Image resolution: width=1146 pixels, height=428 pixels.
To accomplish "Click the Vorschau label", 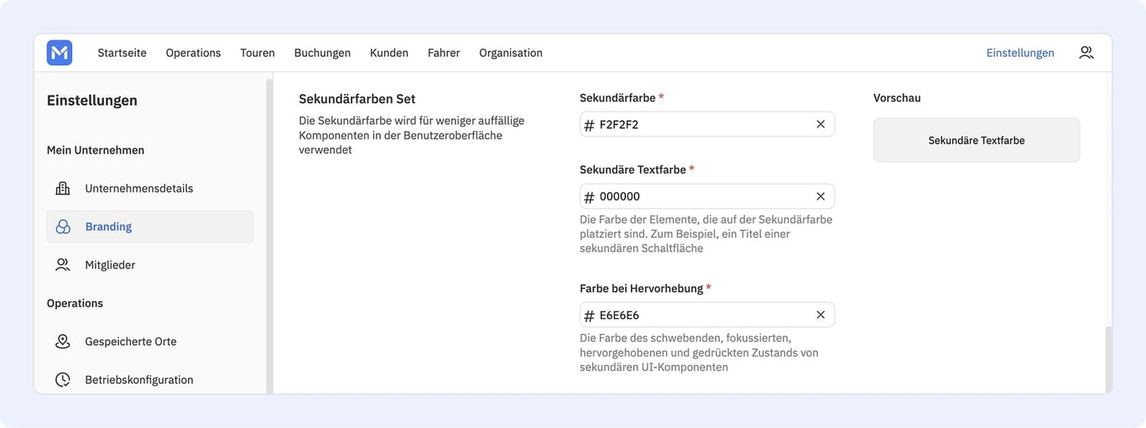I will point(897,97).
